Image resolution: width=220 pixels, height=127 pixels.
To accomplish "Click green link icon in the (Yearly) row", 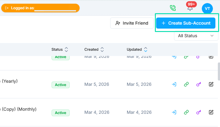I will pyautogui.click(x=186, y=84).
